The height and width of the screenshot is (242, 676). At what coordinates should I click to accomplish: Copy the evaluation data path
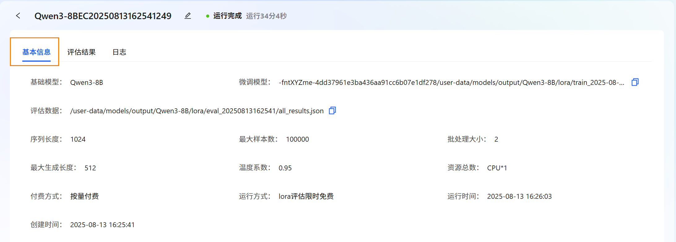click(x=332, y=111)
